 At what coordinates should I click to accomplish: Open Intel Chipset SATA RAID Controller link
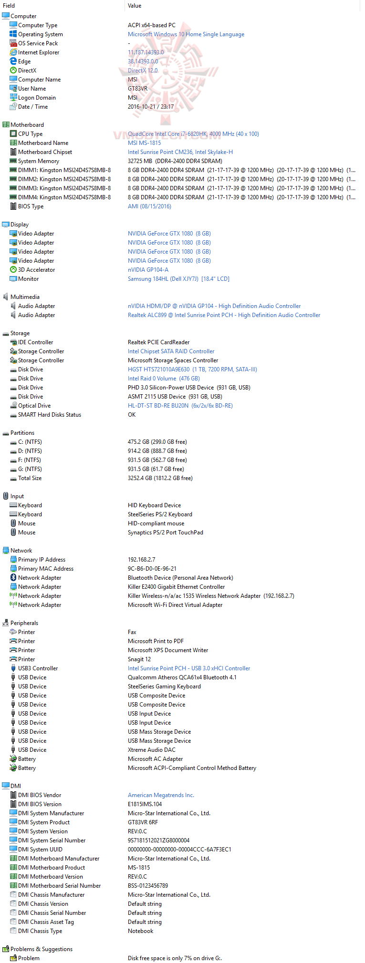[171, 351]
